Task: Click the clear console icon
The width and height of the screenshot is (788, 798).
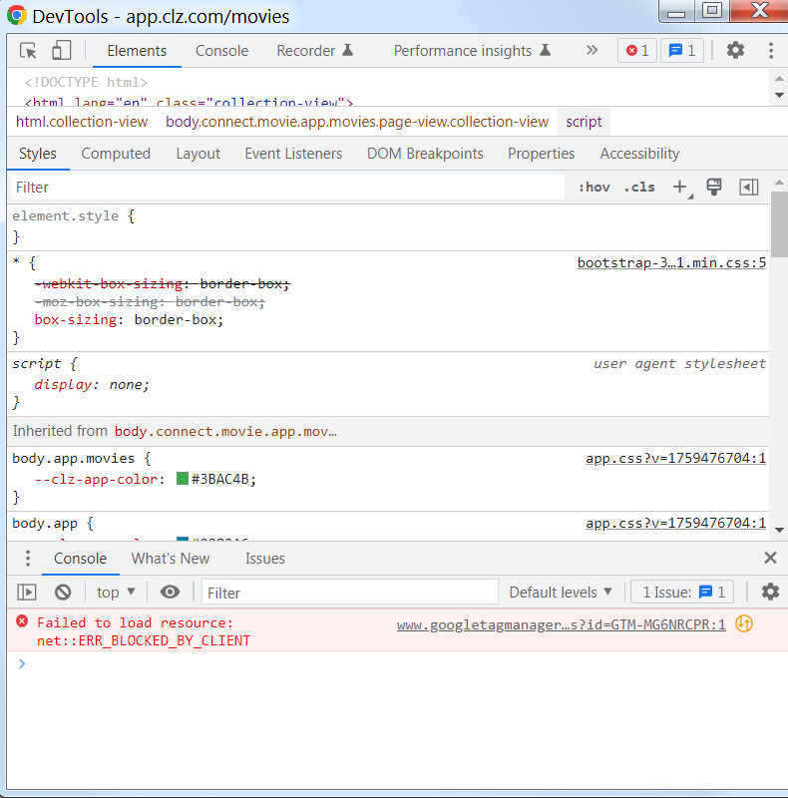Action: click(63, 593)
